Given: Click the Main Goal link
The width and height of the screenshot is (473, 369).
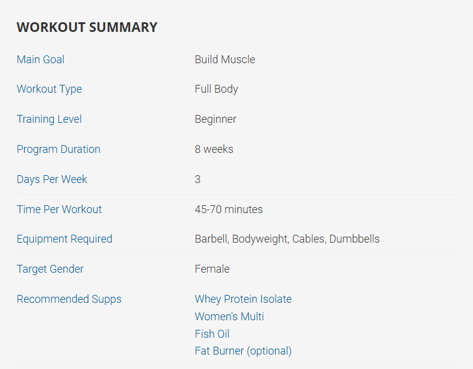Looking at the screenshot, I should (40, 60).
